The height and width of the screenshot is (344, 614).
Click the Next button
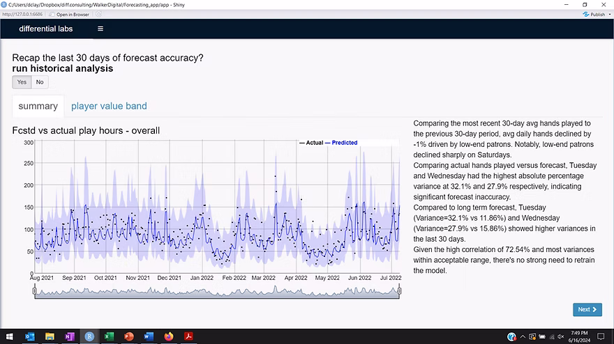587,309
